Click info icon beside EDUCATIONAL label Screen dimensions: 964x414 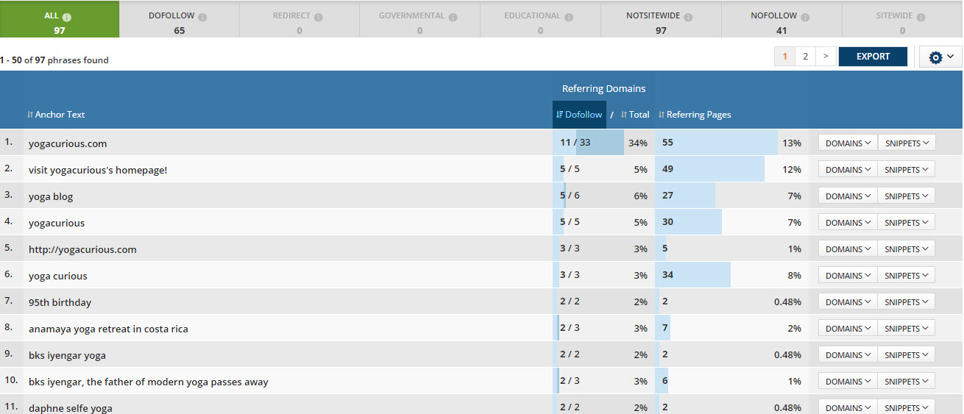(x=568, y=17)
